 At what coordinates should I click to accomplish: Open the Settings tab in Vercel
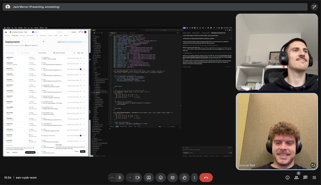(66, 35)
